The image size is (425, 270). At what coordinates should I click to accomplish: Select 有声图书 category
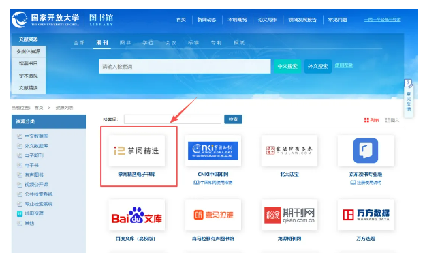coord(34,175)
